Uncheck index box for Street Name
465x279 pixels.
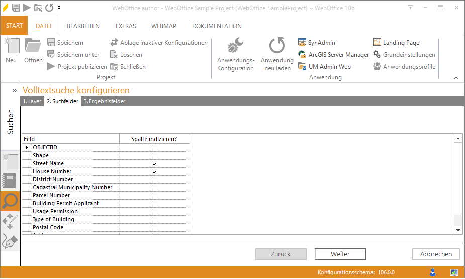(154, 164)
